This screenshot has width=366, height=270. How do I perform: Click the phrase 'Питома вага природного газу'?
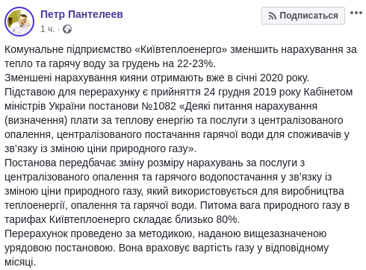[272, 205]
